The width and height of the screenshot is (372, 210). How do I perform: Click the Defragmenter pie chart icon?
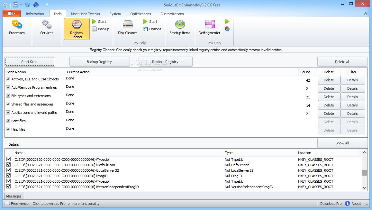[227, 29]
